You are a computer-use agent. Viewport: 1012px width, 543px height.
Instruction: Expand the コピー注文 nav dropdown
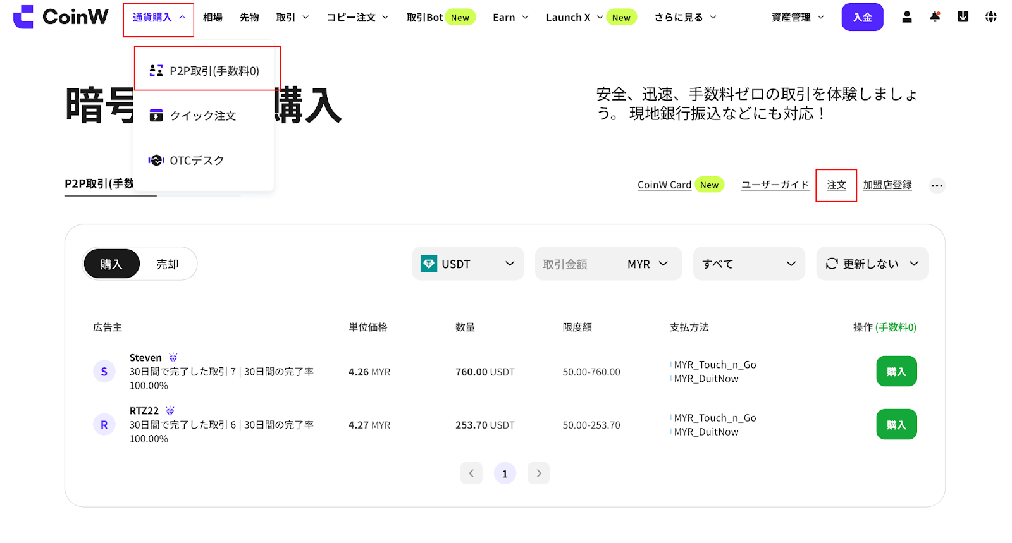pos(358,18)
